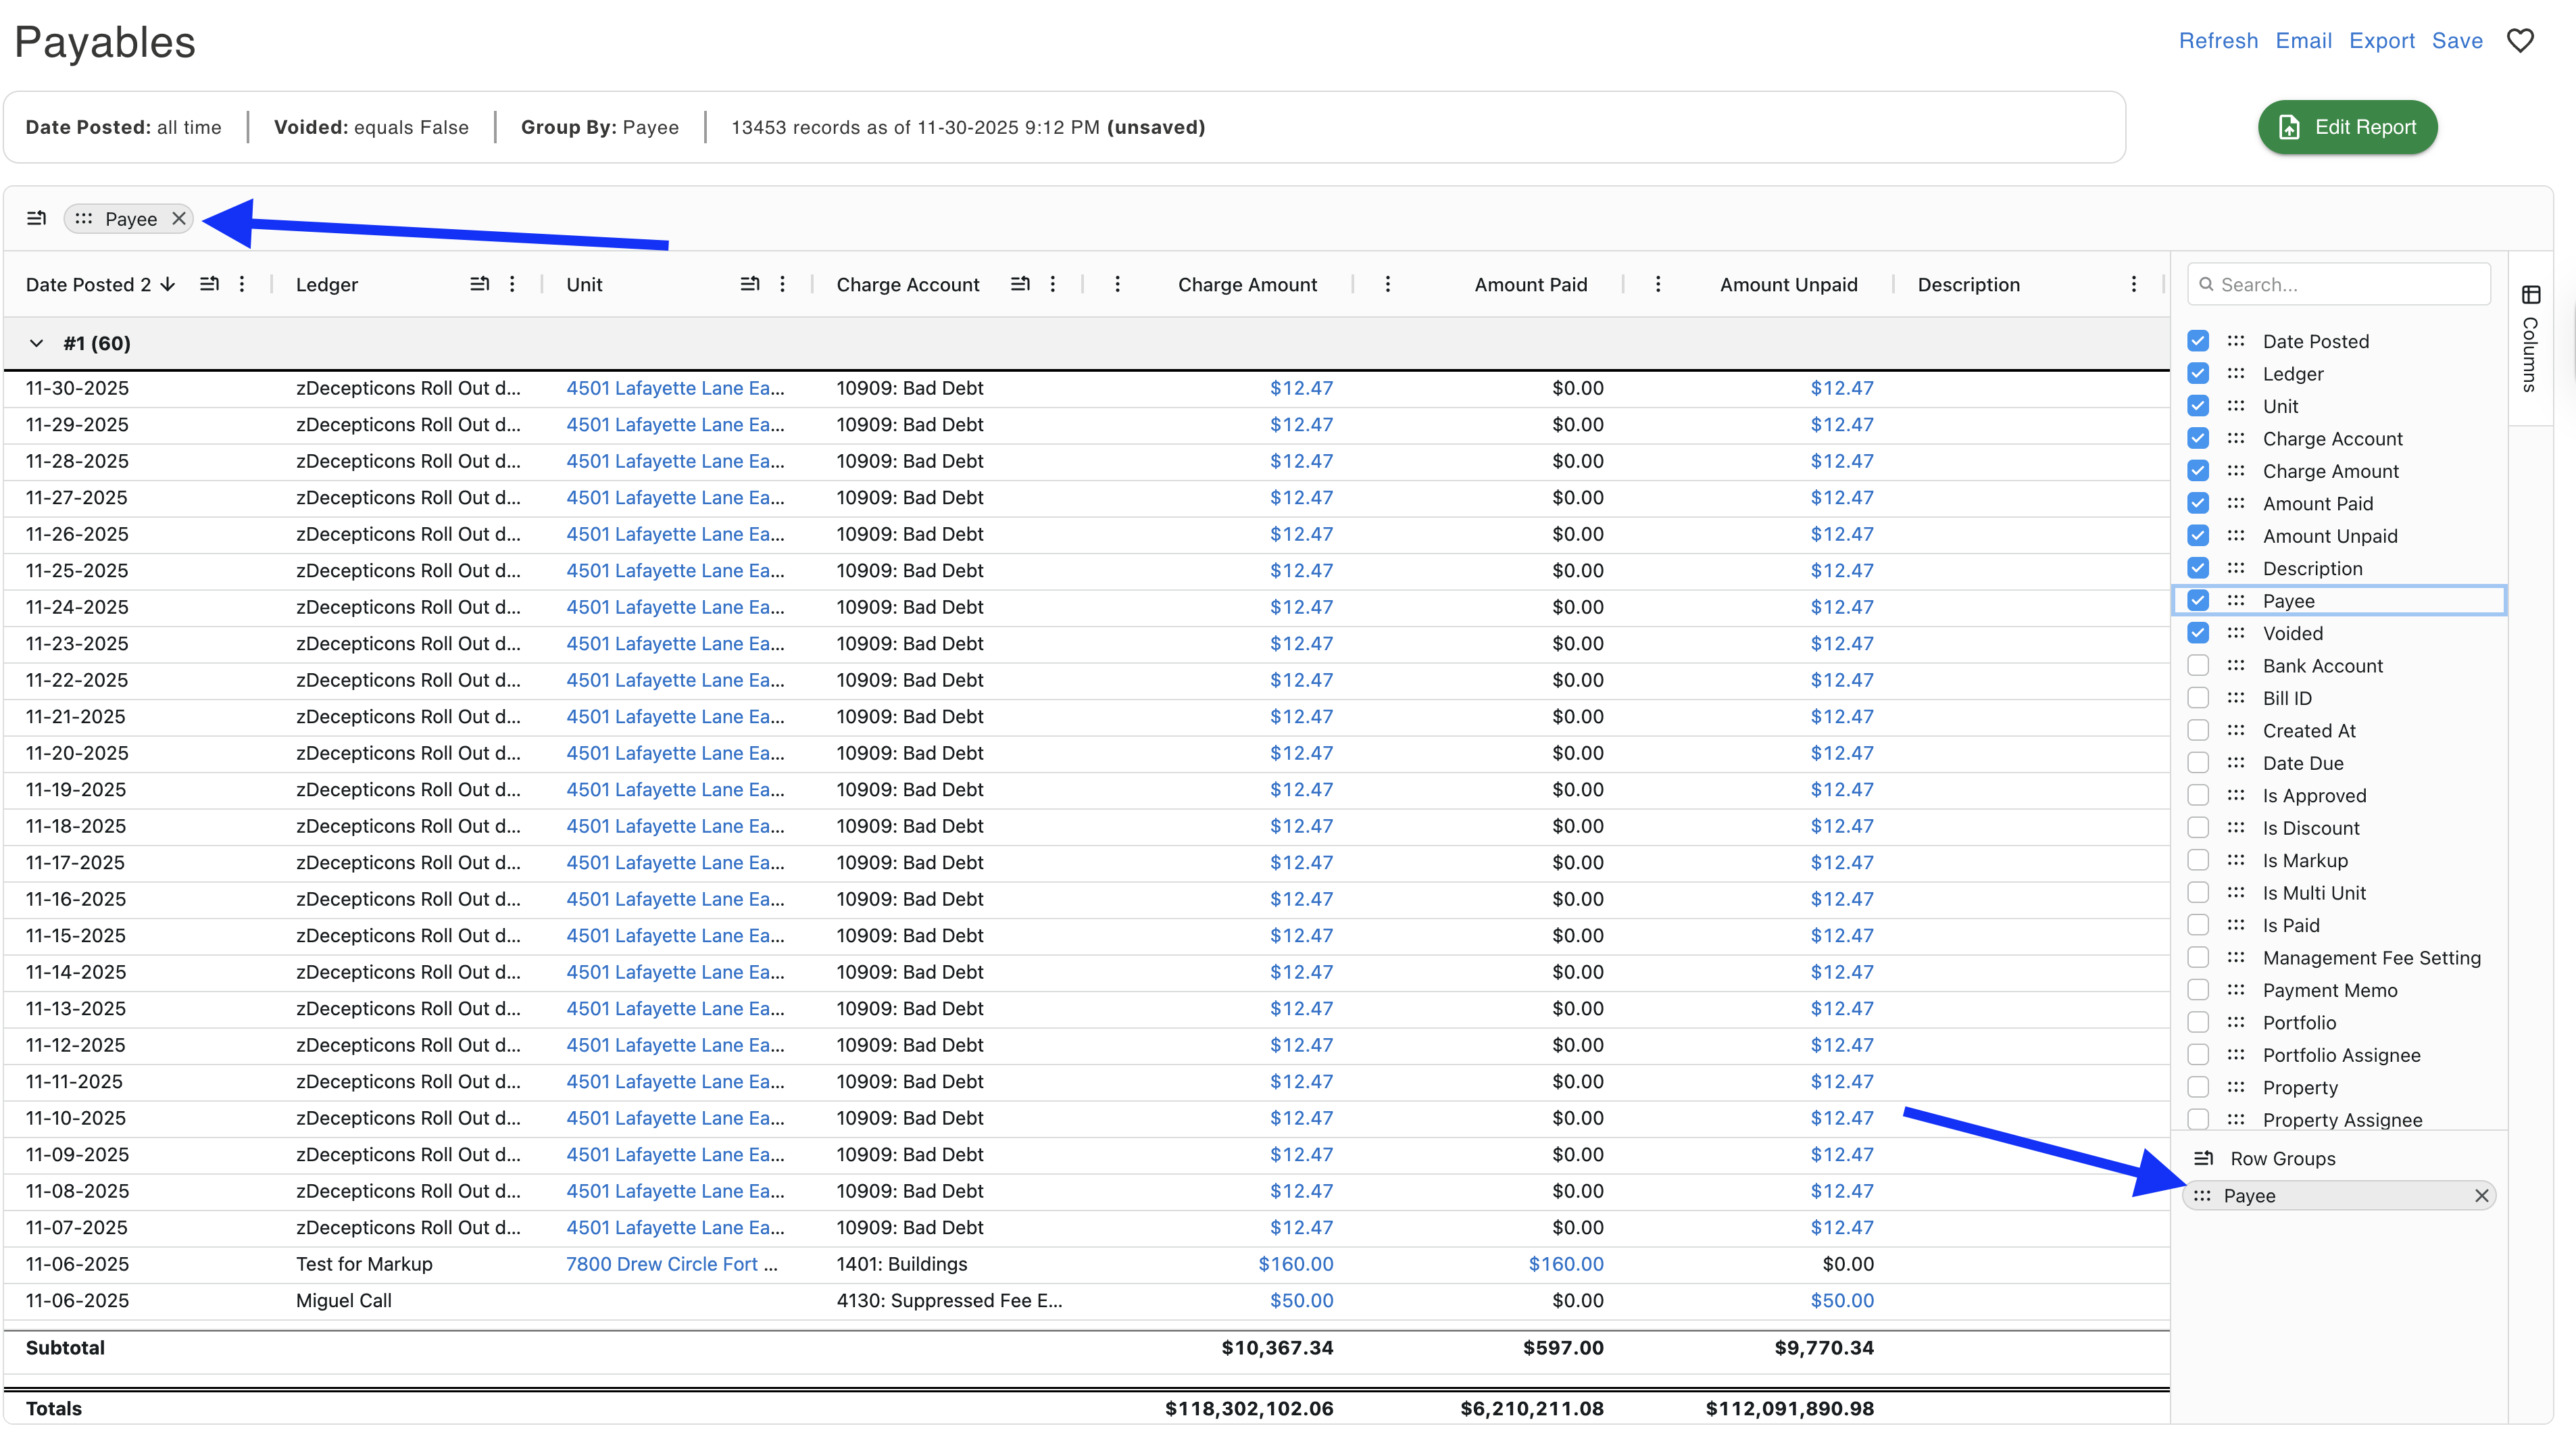Uncheck the Voided column checkbox

pyautogui.click(x=2198, y=633)
